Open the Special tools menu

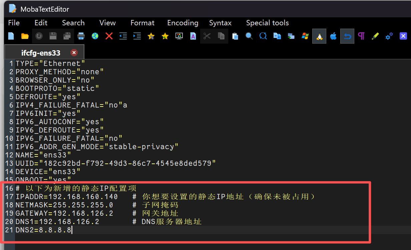268,23
